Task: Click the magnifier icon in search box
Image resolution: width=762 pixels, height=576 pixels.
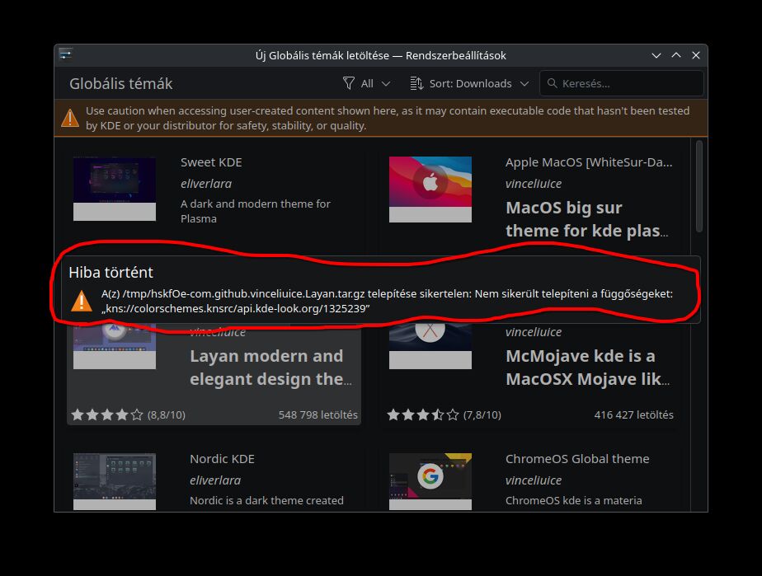Action: [x=552, y=83]
